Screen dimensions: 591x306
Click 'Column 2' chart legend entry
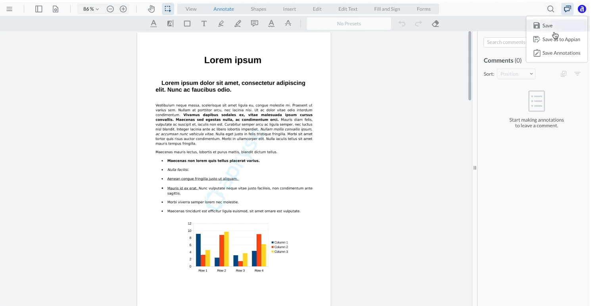[x=280, y=247]
